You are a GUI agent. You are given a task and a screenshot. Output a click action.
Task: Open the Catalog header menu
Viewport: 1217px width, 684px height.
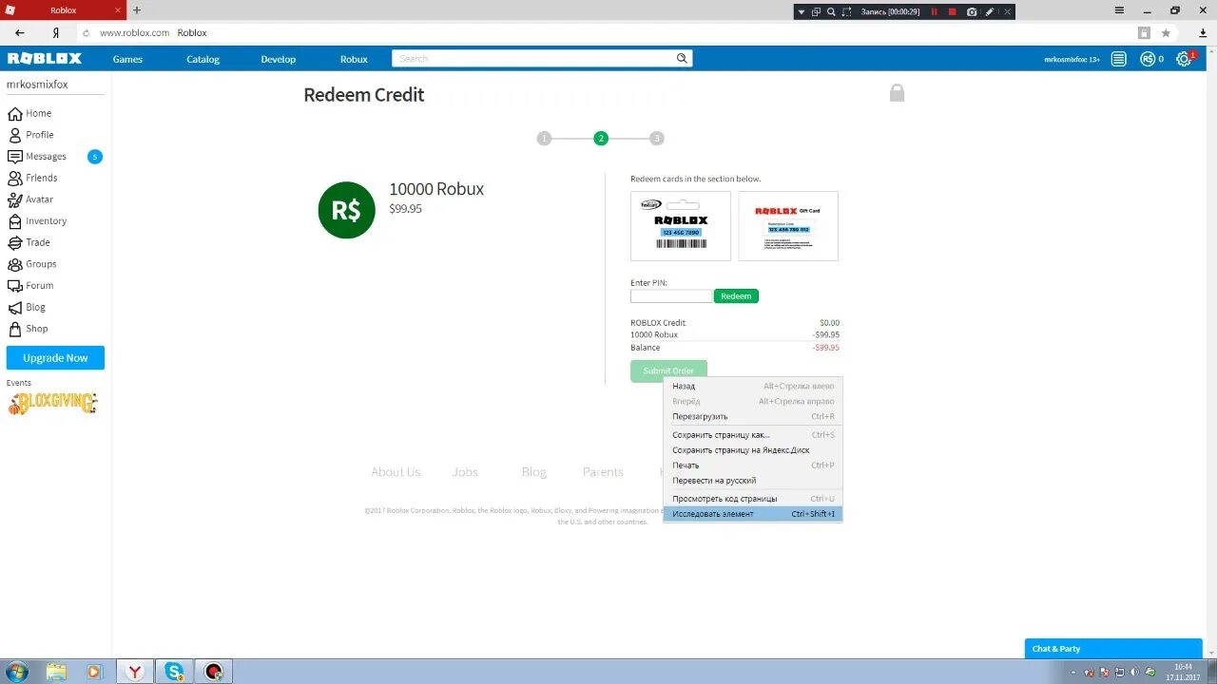(203, 59)
